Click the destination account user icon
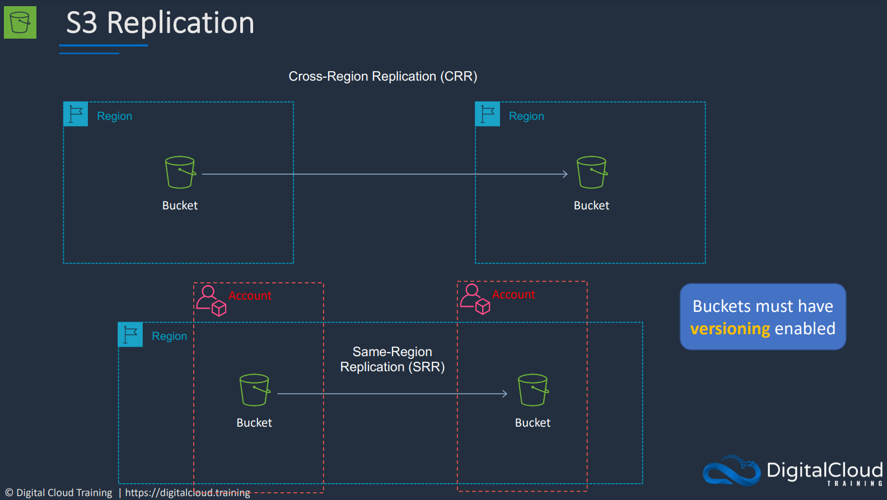The image size is (887, 500). coord(475,299)
